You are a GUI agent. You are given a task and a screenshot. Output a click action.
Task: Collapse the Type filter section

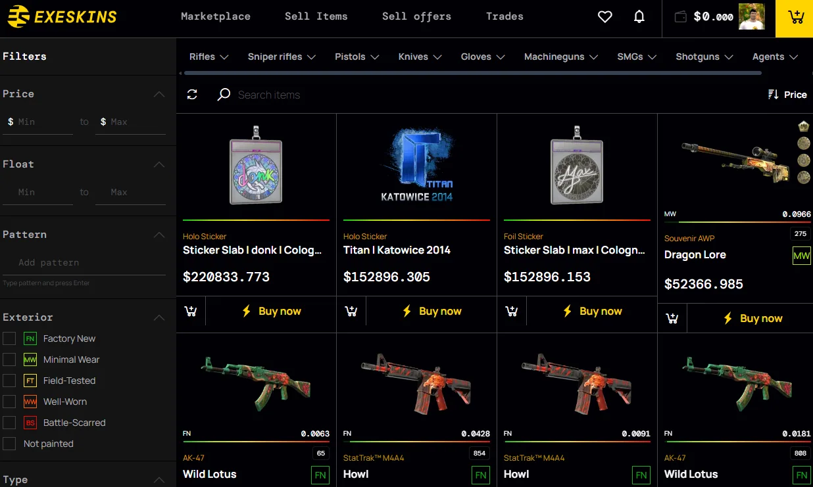pos(159,480)
